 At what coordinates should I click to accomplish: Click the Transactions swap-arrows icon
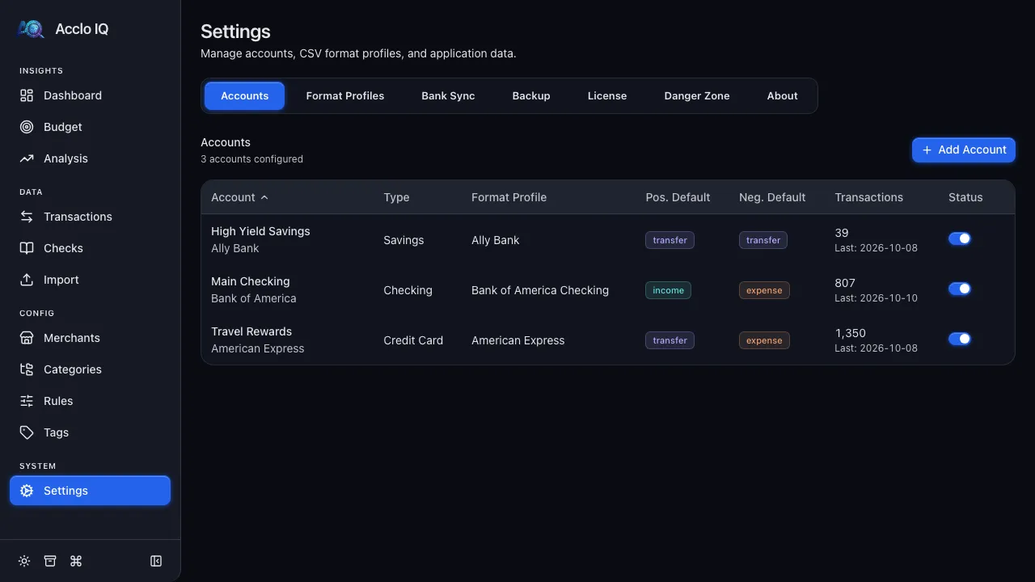27,217
